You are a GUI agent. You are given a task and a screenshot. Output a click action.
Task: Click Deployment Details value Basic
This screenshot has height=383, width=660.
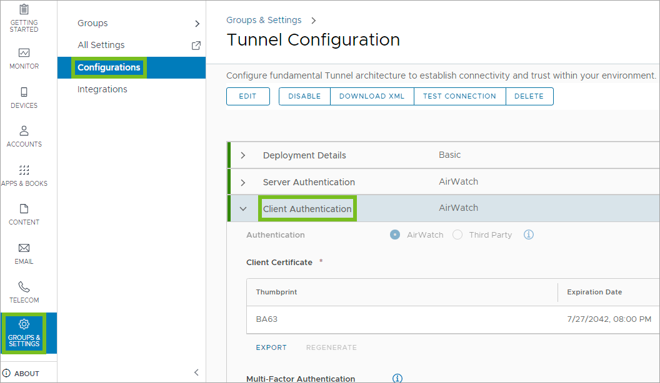pos(449,155)
